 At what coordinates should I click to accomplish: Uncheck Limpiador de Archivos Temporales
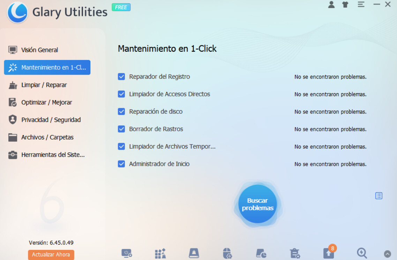[121, 146]
